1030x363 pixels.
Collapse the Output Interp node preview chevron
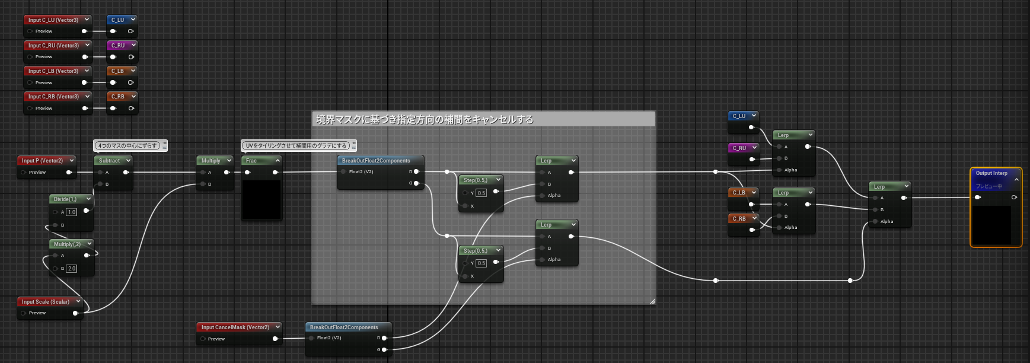1016,179
